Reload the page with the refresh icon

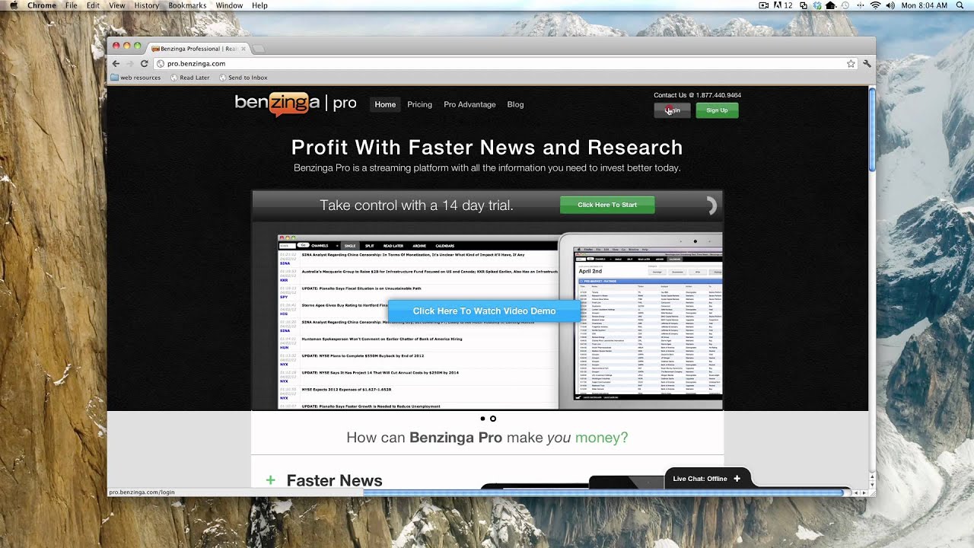144,64
